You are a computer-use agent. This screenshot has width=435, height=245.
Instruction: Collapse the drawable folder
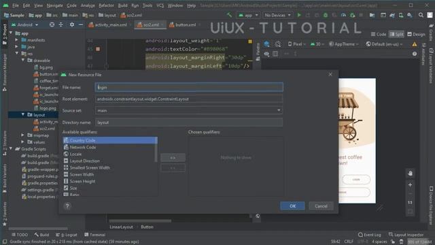pyautogui.click(x=23, y=61)
